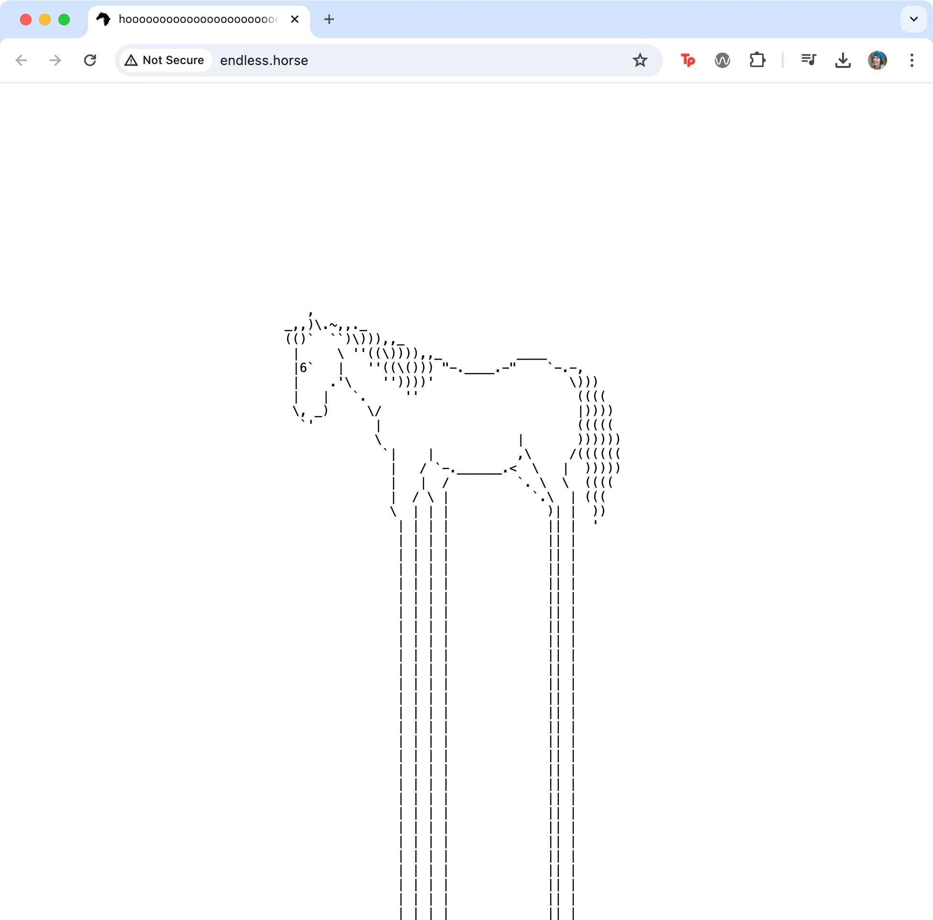This screenshot has height=920, width=933.
Task: Expand the chevron at the top right
Action: (x=913, y=19)
